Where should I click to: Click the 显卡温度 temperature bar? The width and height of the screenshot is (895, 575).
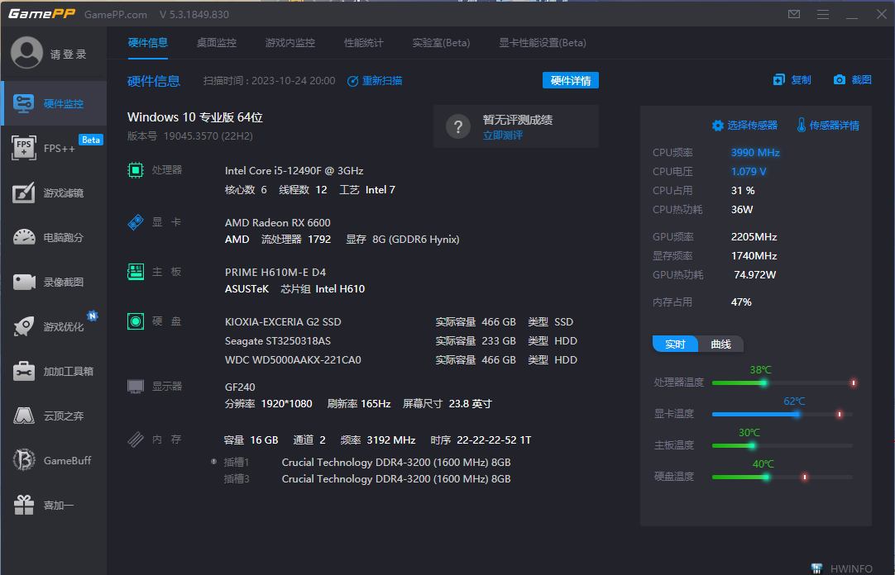coord(783,414)
